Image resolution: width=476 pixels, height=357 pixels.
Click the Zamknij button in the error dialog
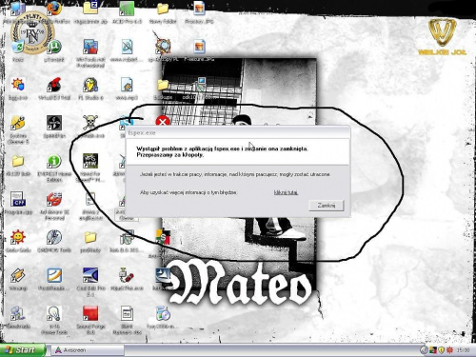[x=327, y=206]
